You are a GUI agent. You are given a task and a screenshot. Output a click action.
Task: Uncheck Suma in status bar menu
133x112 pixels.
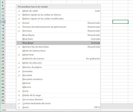coord(58,91)
